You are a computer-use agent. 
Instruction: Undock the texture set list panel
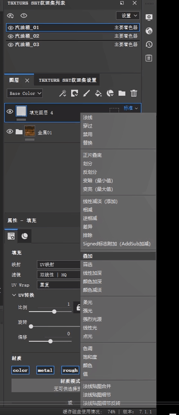[122, 3]
